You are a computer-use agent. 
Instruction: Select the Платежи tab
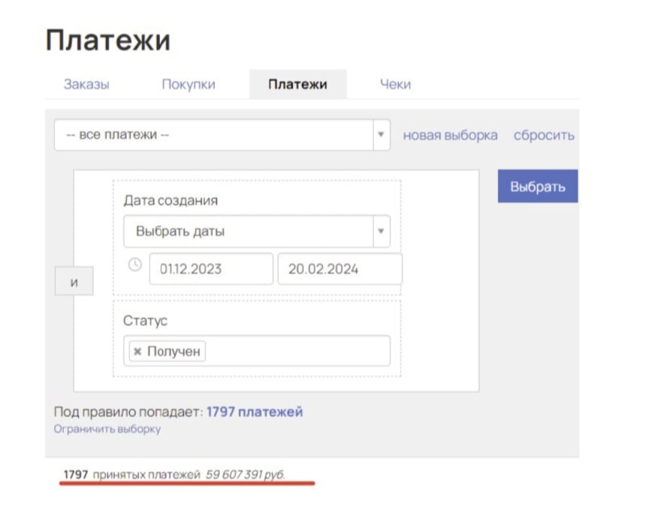(297, 84)
